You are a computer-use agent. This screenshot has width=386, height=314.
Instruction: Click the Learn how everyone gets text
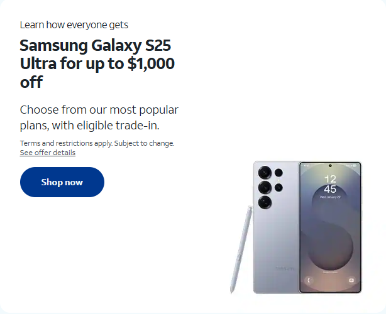74,25
